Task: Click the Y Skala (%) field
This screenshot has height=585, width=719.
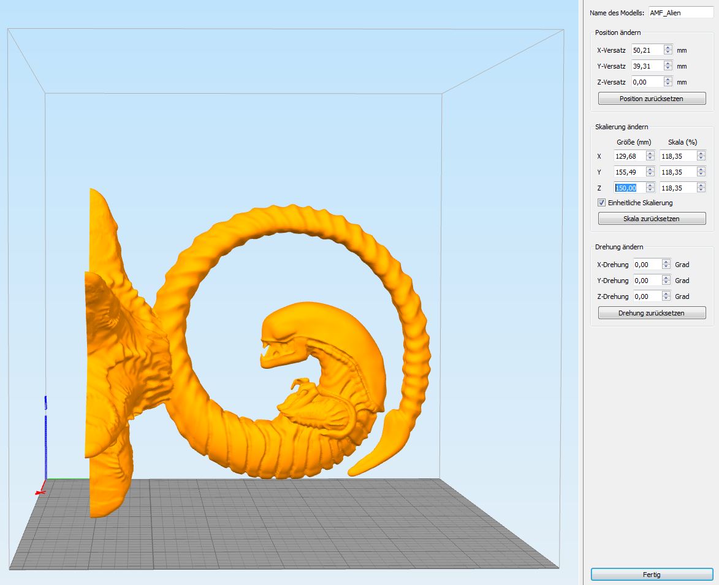Action: 678,172
